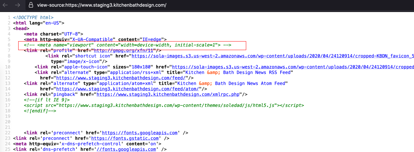Click the view-source URL in address bar
414x152 pixels.
102,5
